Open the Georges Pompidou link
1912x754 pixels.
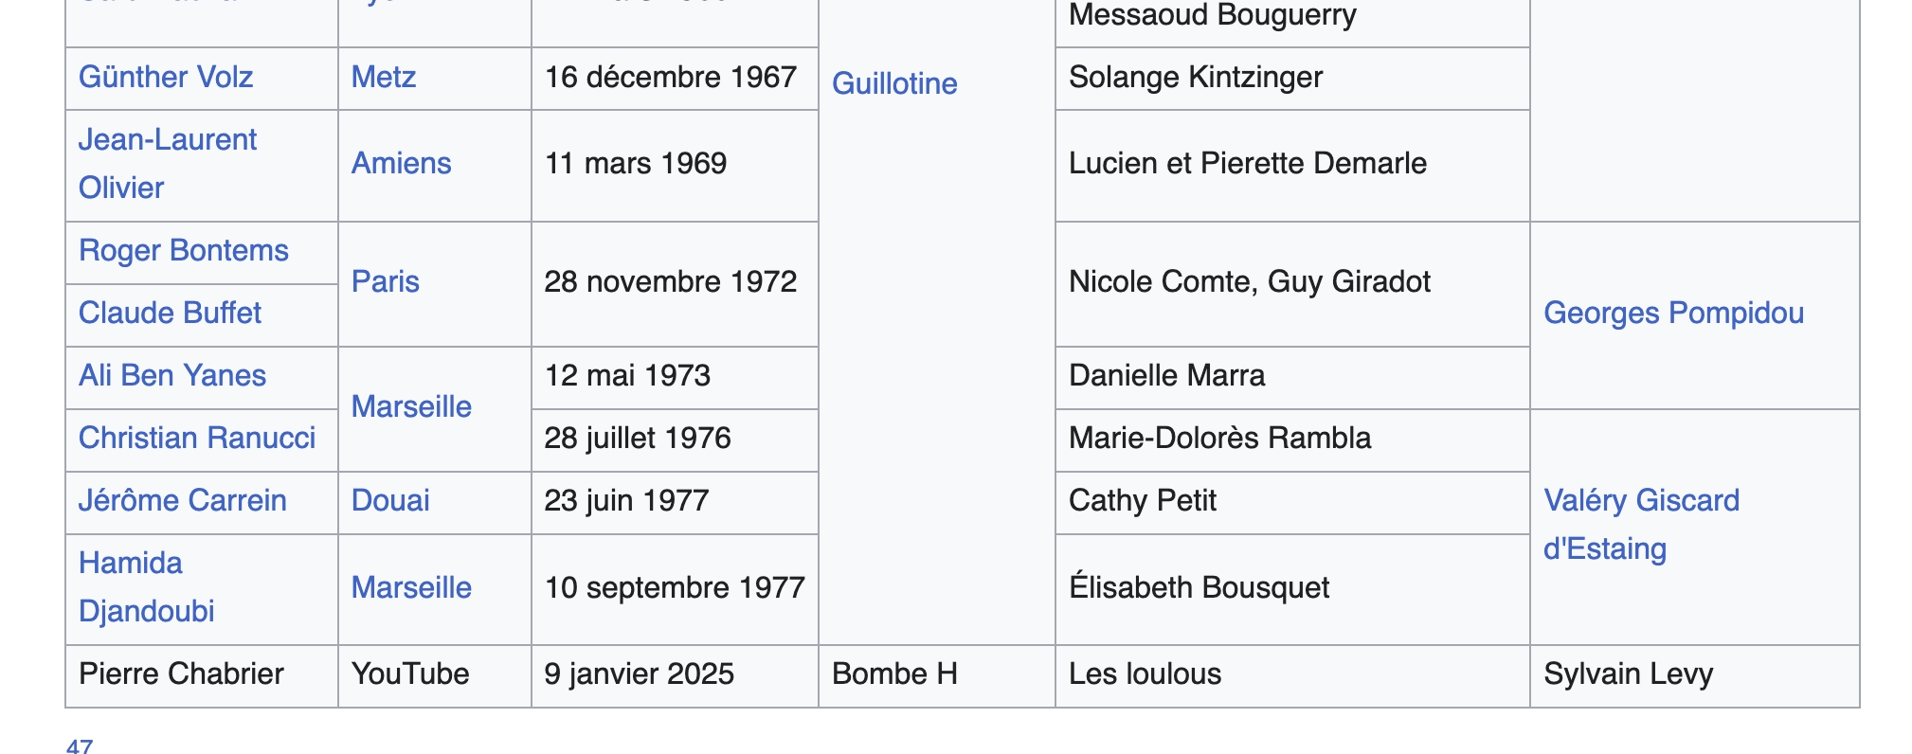coord(1673,313)
